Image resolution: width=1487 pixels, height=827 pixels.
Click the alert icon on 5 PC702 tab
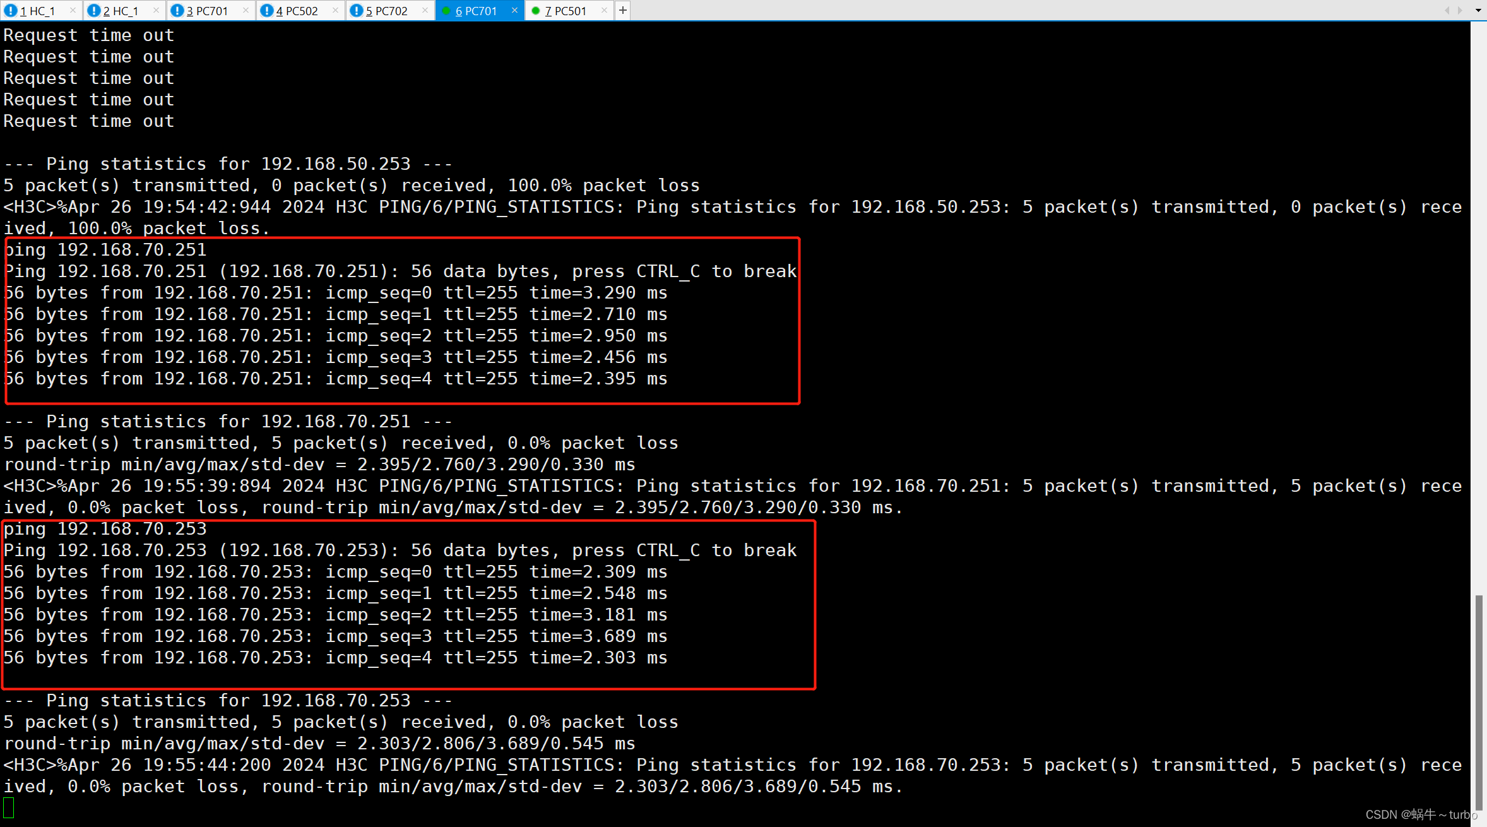(357, 11)
